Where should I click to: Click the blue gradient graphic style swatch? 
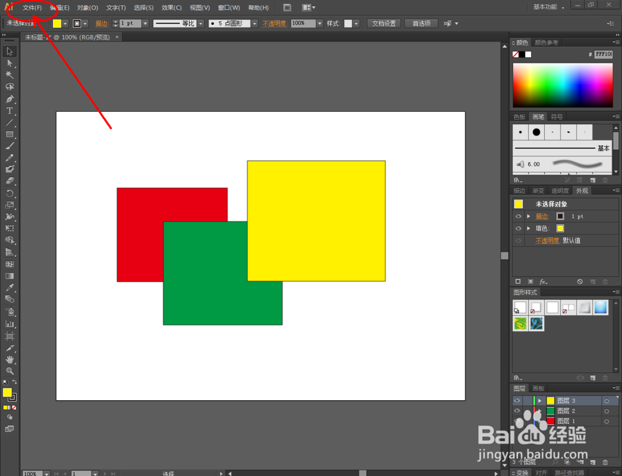601,308
